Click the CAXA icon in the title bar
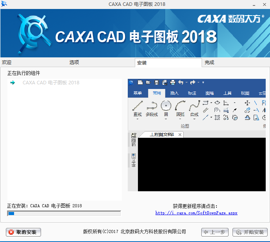The width and height of the screenshot is (270, 242). tap(4, 4)
